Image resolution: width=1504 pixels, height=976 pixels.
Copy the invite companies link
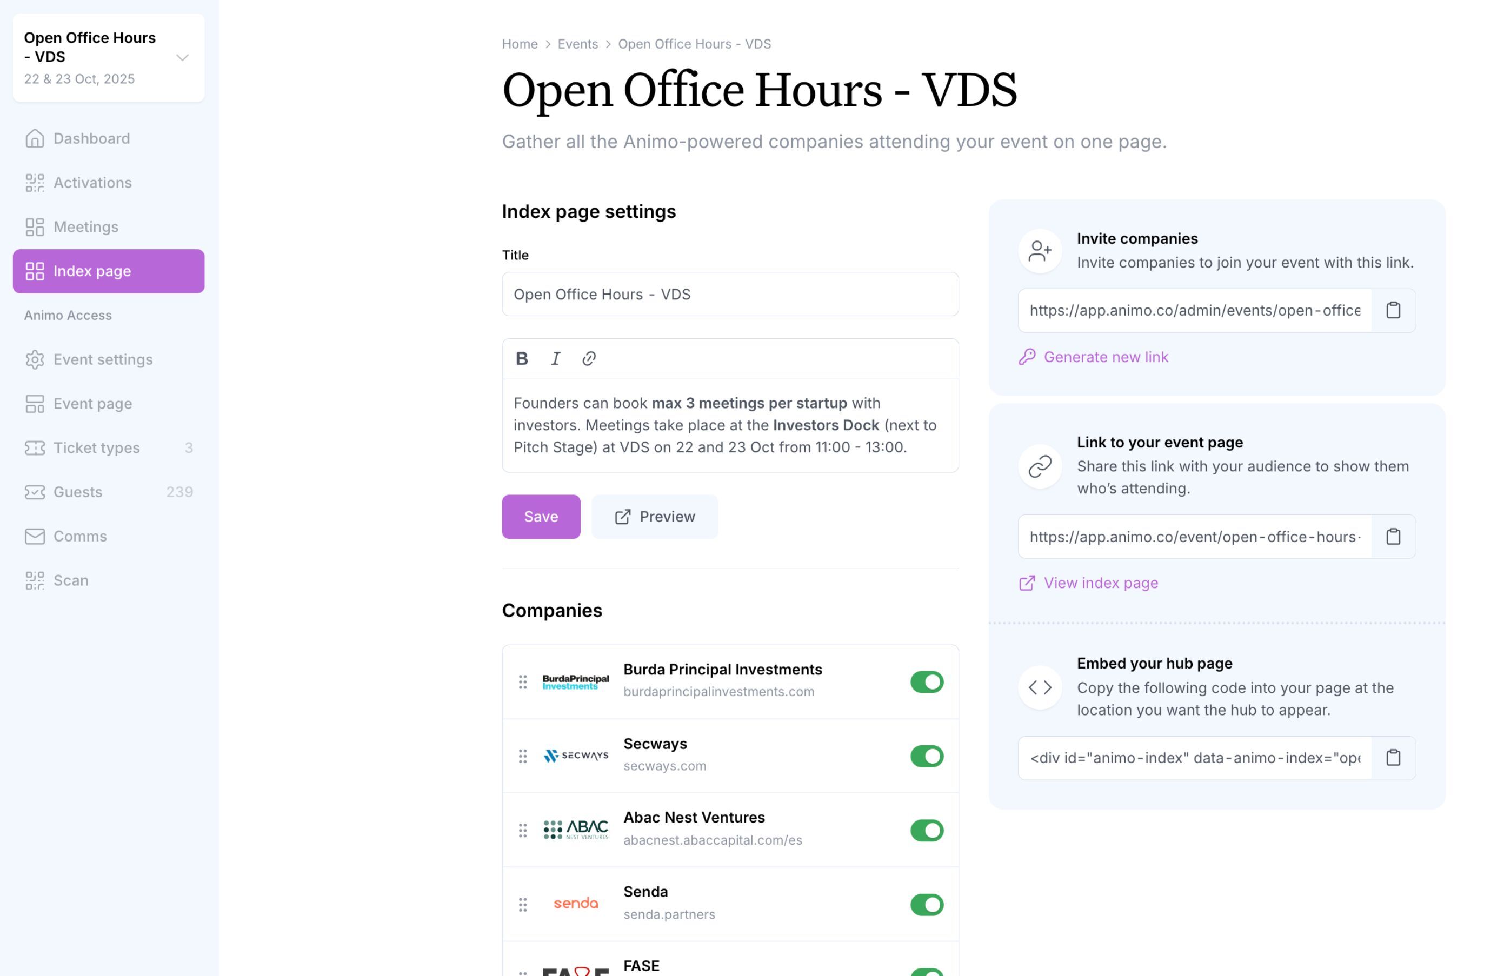(1393, 310)
